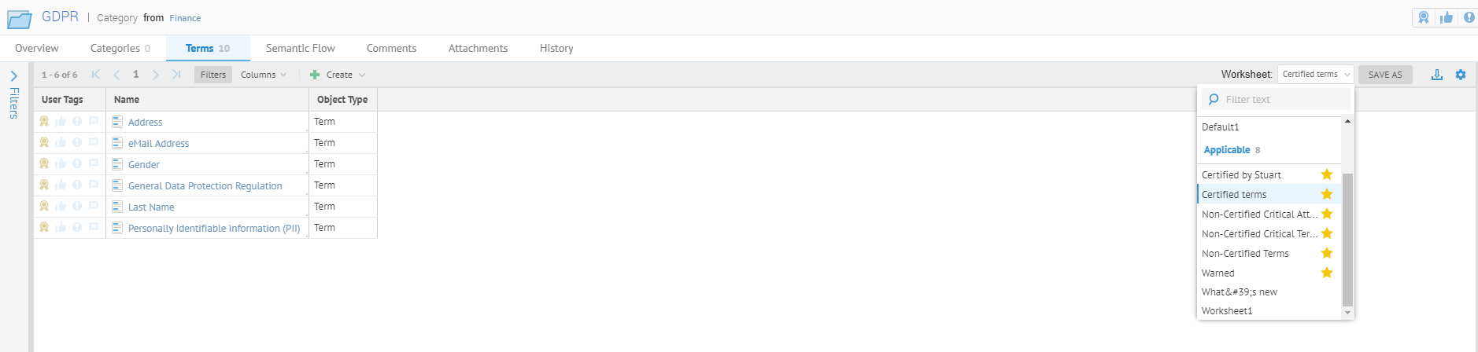Viewport: 1478px width, 352px height.
Task: Toggle favorite star for Warned worksheet
Action: tap(1327, 273)
